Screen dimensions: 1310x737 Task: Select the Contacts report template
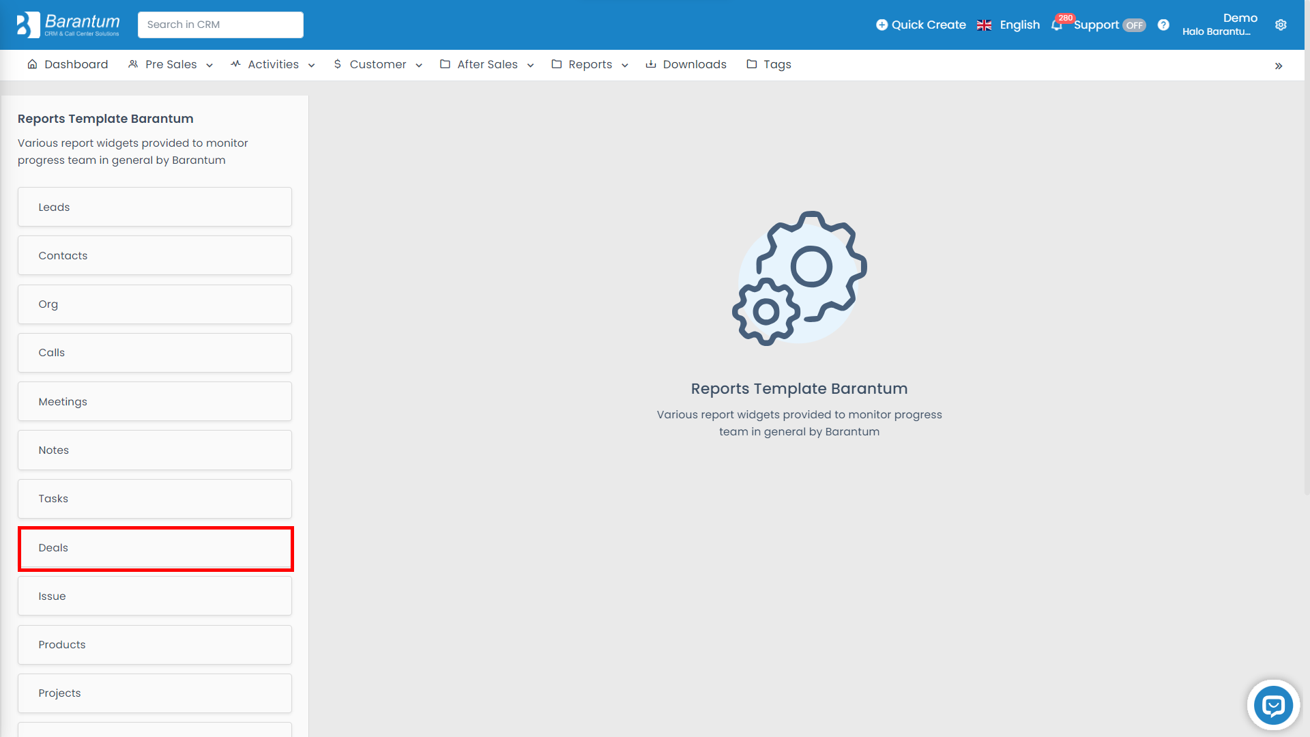coord(155,255)
